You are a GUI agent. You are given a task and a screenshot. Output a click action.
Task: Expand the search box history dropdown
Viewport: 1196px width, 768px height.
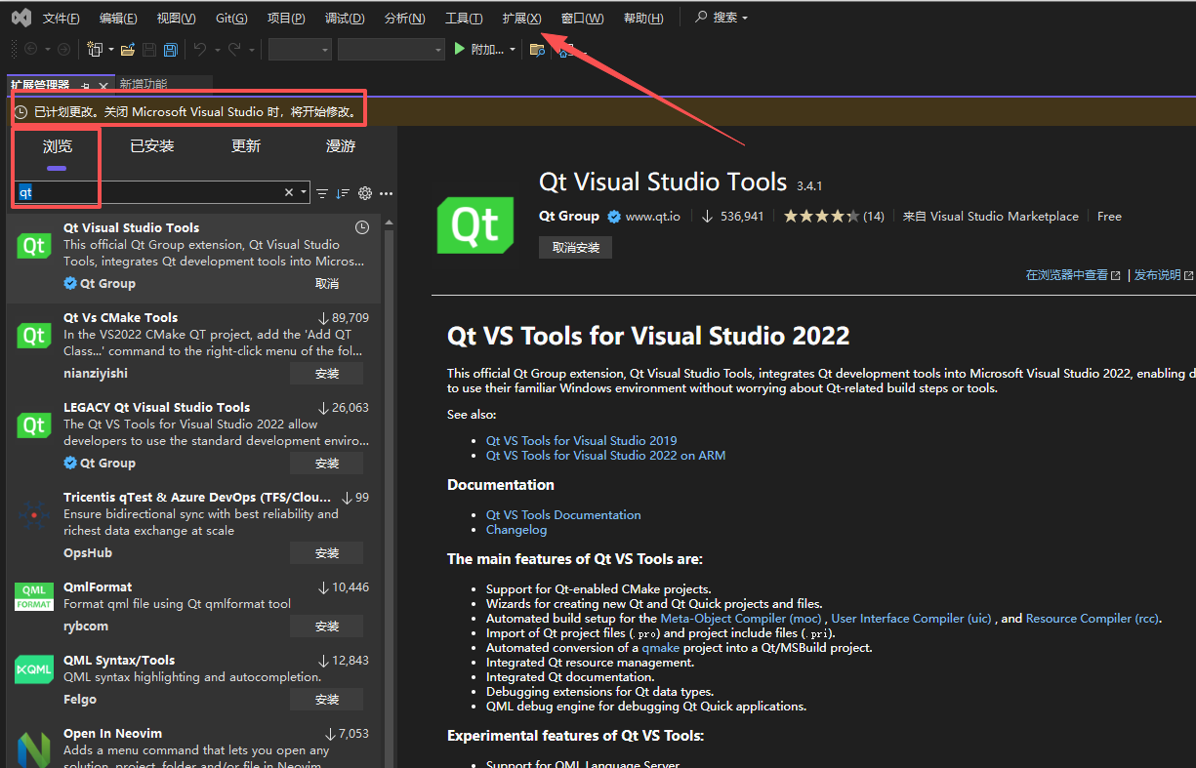pos(305,193)
